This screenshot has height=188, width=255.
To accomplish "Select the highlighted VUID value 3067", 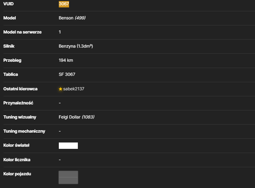I will (x=64, y=4).
